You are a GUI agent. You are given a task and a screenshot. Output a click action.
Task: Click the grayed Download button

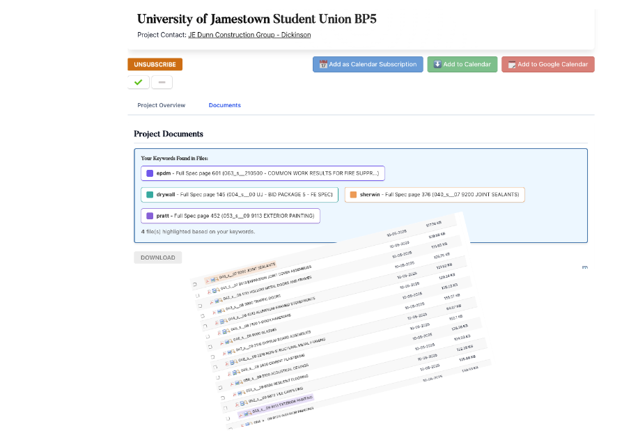pyautogui.click(x=158, y=258)
